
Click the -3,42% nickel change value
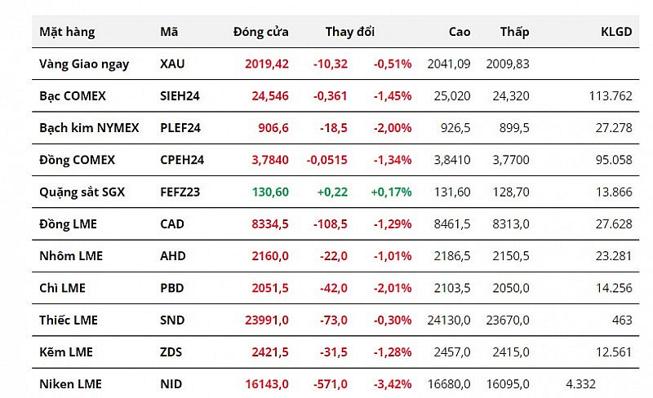coord(393,384)
